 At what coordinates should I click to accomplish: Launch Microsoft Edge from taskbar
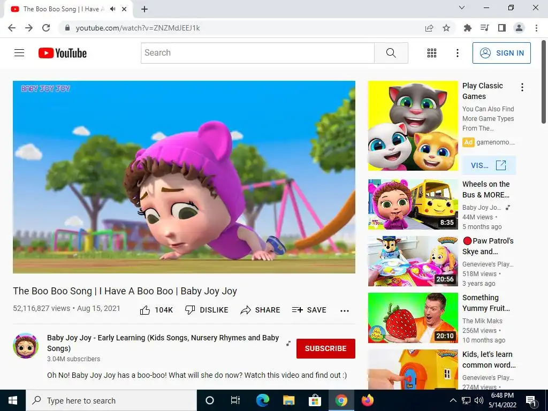coord(262,400)
